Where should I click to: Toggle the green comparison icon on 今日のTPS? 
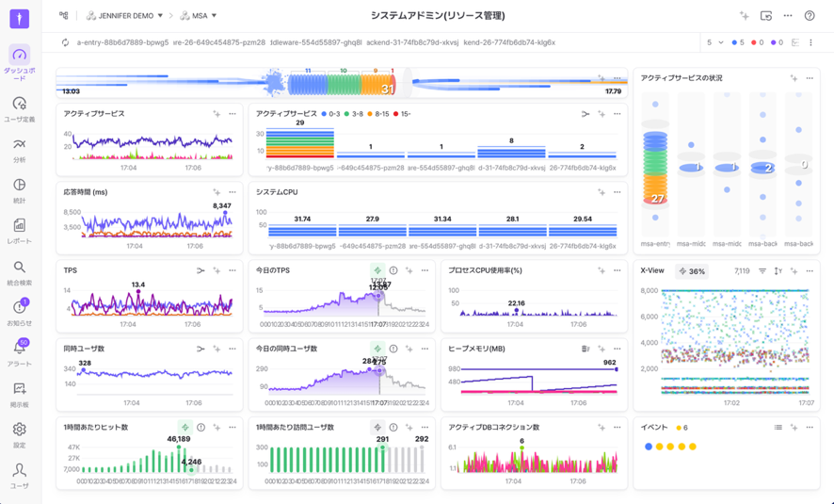pos(377,270)
